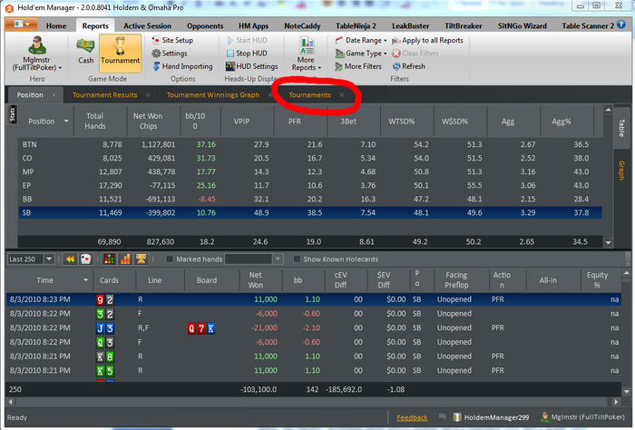635x430 pixels.
Task: Open the NoteCaddy tab
Action: click(302, 25)
